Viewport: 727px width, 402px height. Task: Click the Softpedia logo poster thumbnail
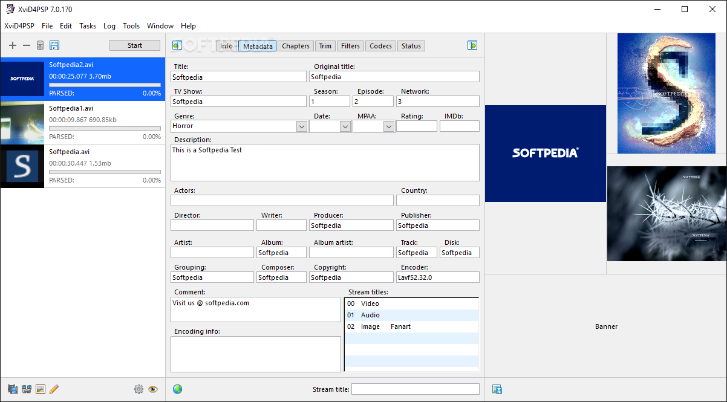click(x=546, y=154)
